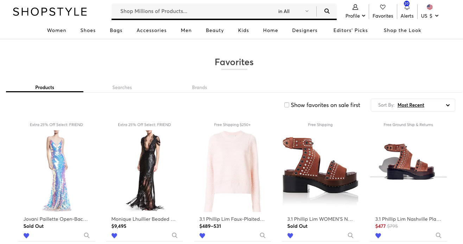Switch to the Searches tab

tap(122, 87)
